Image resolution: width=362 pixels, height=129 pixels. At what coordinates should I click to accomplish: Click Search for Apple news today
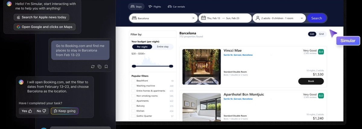[42, 17]
